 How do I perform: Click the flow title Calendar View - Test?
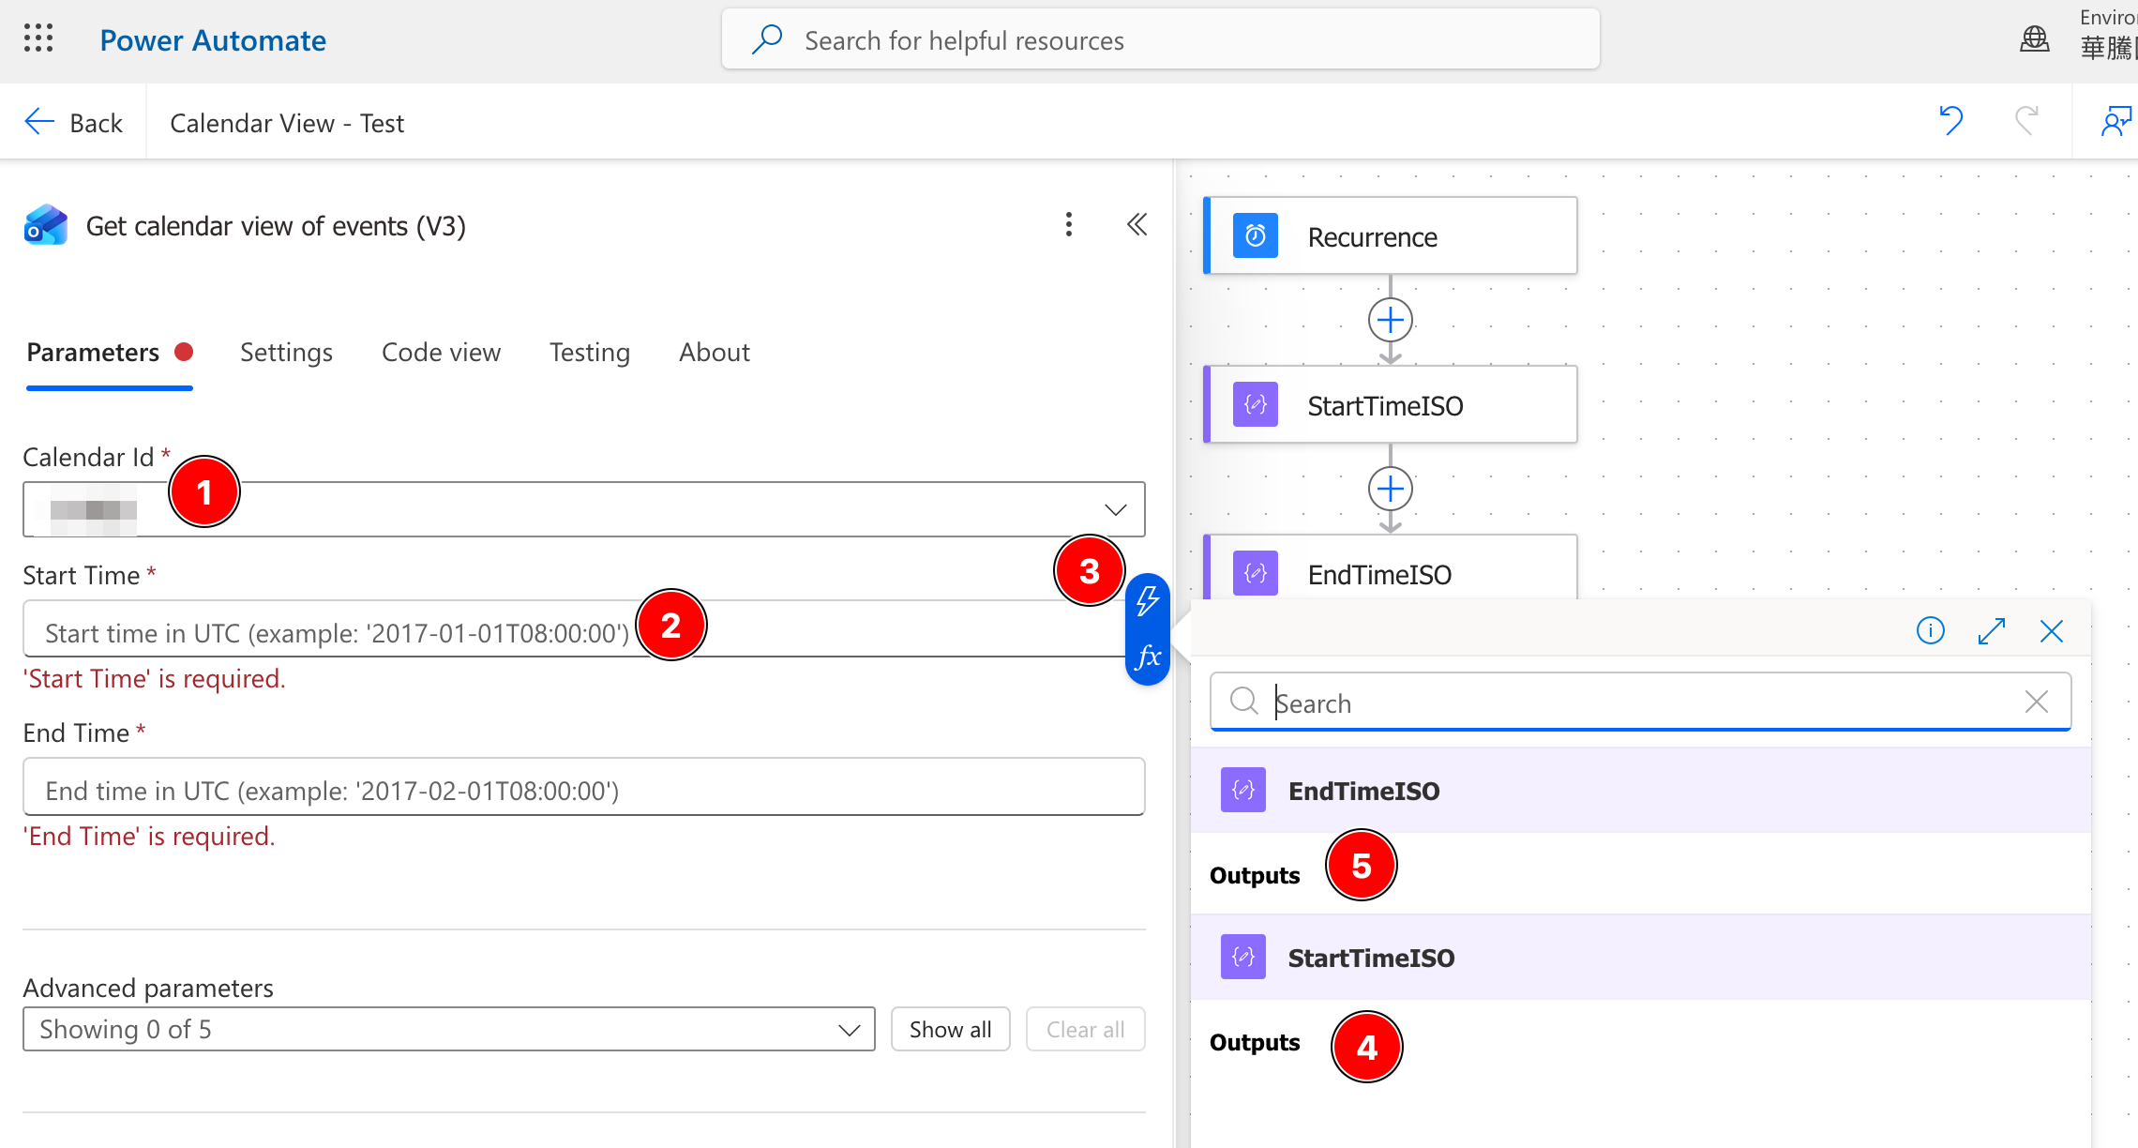pyautogui.click(x=287, y=123)
